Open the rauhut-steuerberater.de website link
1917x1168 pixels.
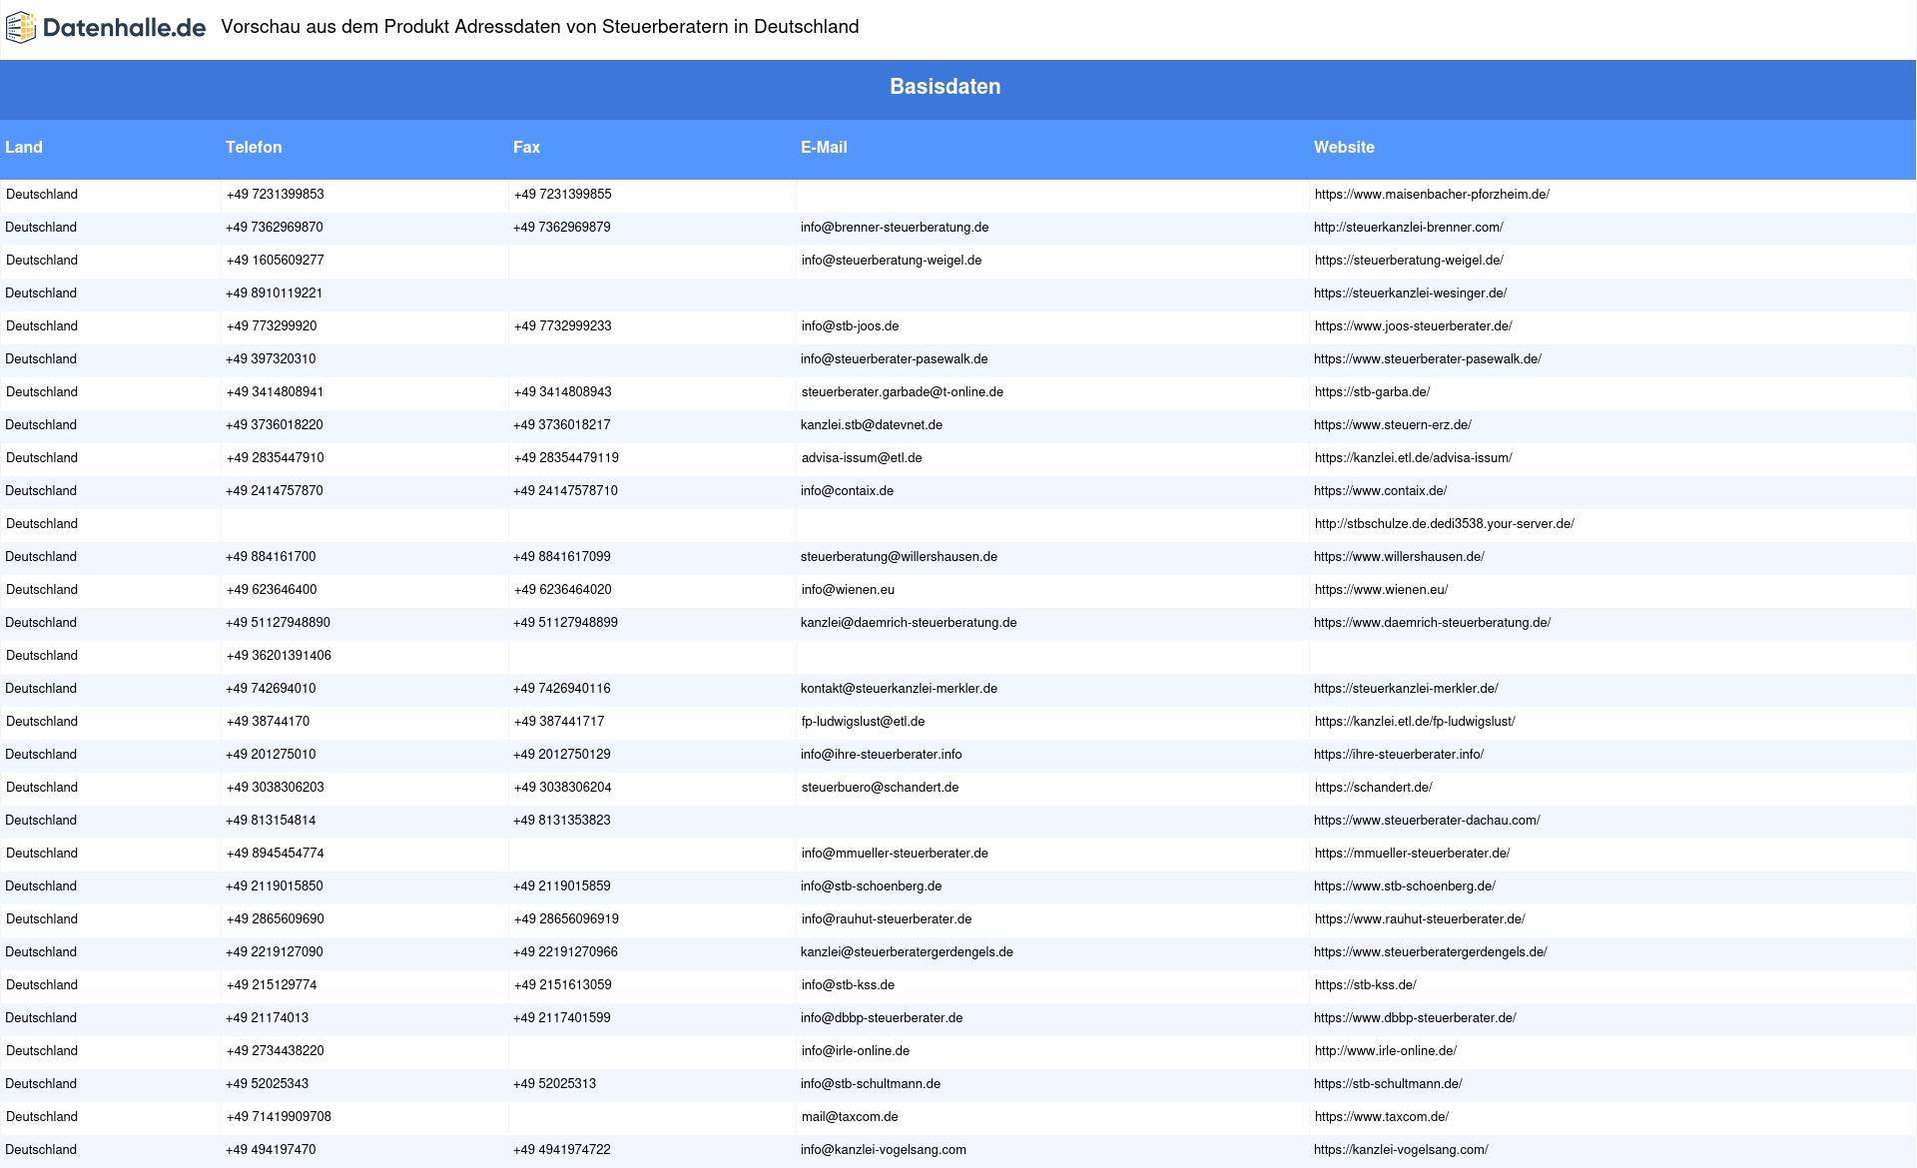pyautogui.click(x=1420, y=919)
